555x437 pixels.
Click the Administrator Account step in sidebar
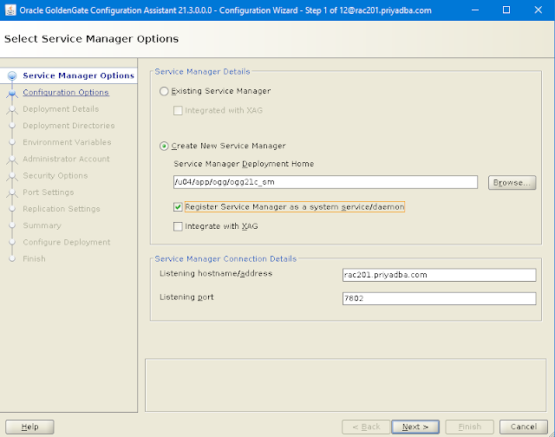coord(66,159)
